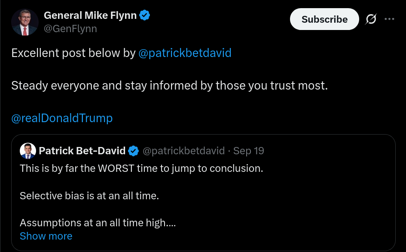The width and height of the screenshot is (406, 252).
Task: Click the "Excellent post below by" text
Action: (x=73, y=53)
